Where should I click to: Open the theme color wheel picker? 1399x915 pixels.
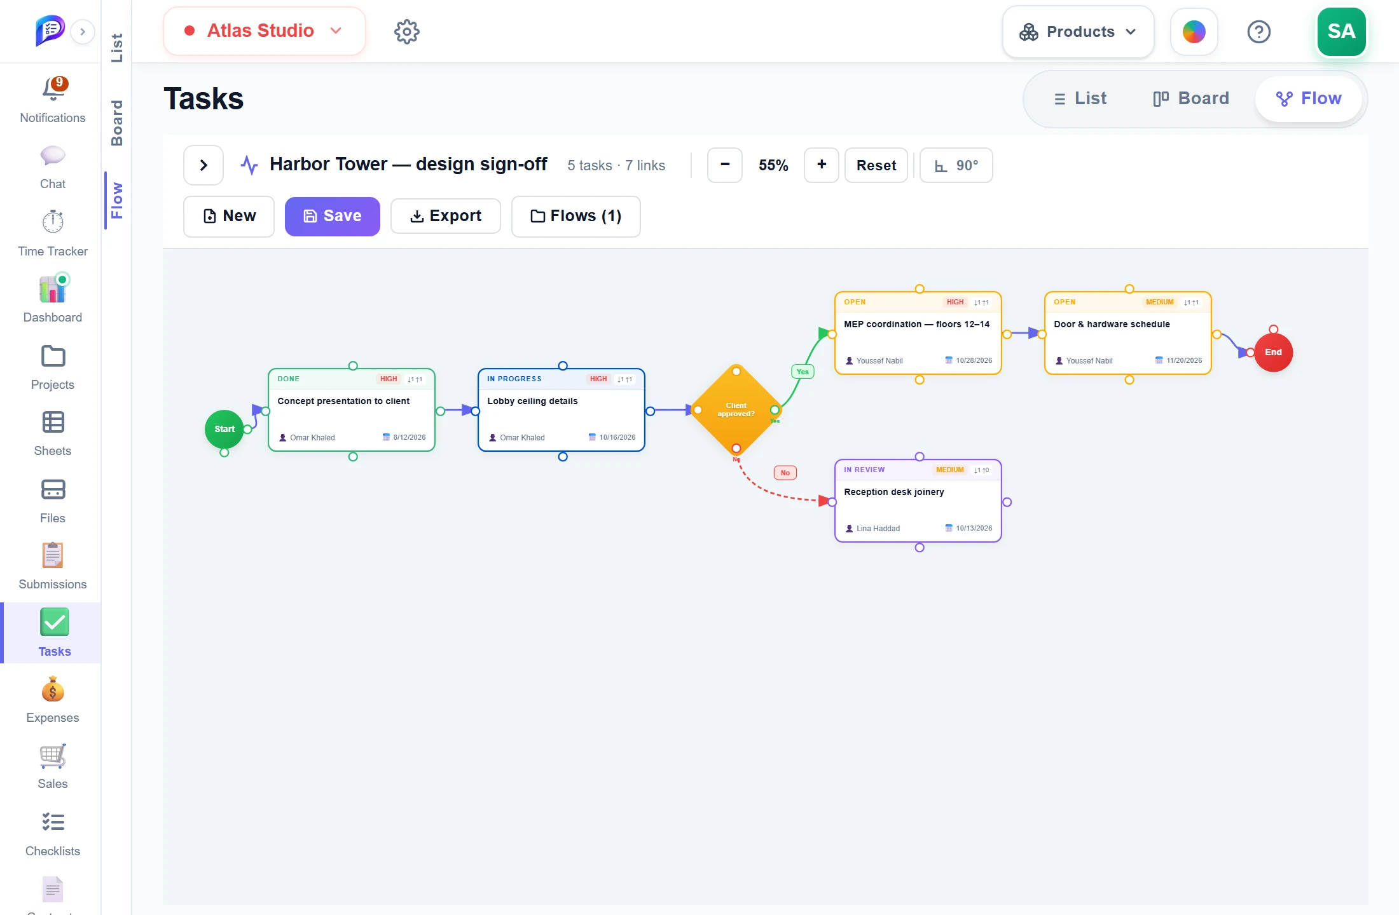coord(1194,32)
